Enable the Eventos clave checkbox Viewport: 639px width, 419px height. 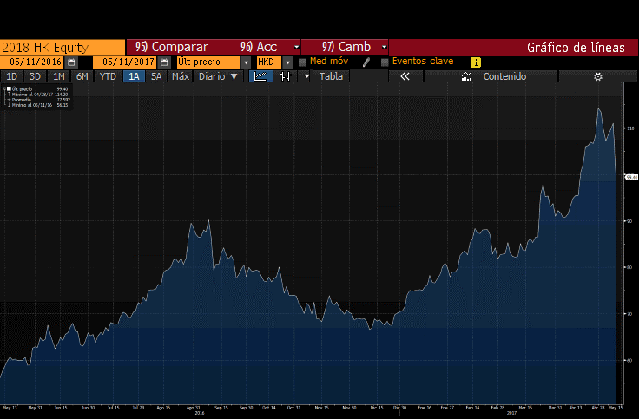point(385,62)
